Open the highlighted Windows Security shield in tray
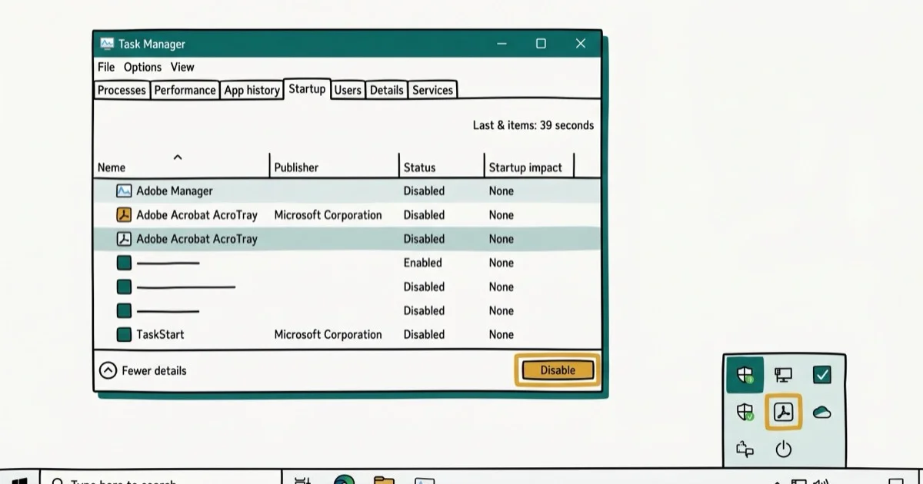This screenshot has width=923, height=484. pyautogui.click(x=745, y=375)
